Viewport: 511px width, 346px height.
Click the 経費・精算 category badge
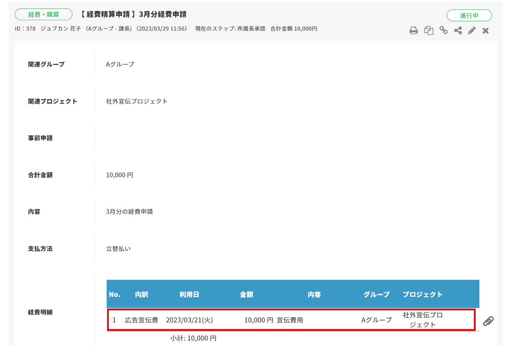click(x=44, y=14)
